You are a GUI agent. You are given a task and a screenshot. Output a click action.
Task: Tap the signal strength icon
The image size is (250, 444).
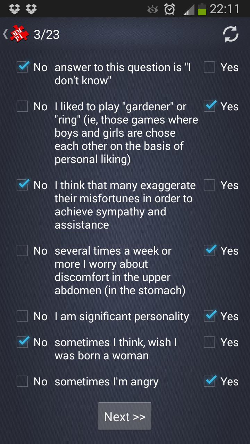(x=189, y=10)
